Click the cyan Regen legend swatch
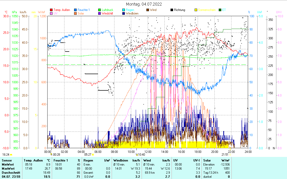The width and height of the screenshot is (287, 179). (x=124, y=10)
